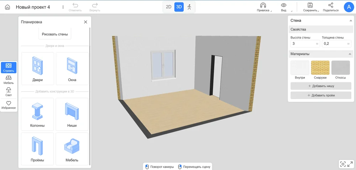The width and height of the screenshot is (356, 170).
Task: Open the Привязка snapping dropdown
Action: [263, 7]
